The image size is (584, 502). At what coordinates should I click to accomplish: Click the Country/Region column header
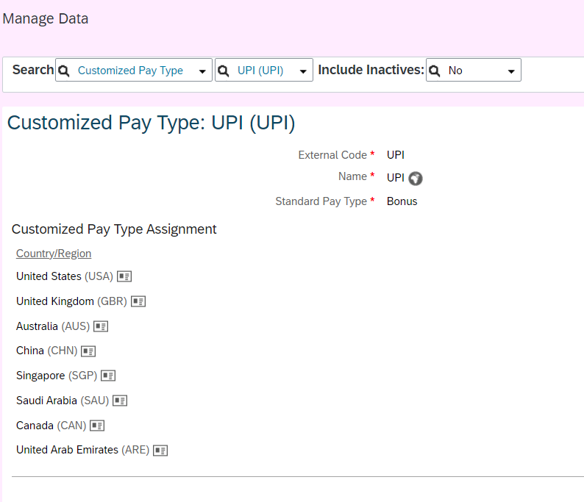[54, 254]
